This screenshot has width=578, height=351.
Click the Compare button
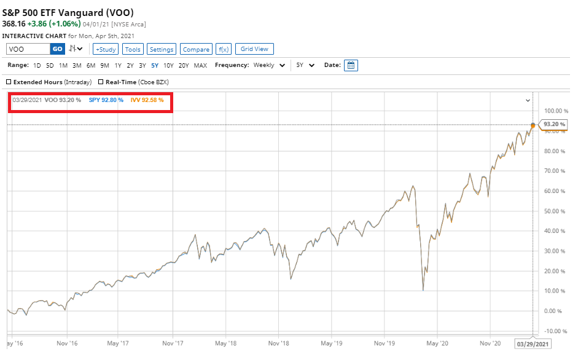coord(196,49)
